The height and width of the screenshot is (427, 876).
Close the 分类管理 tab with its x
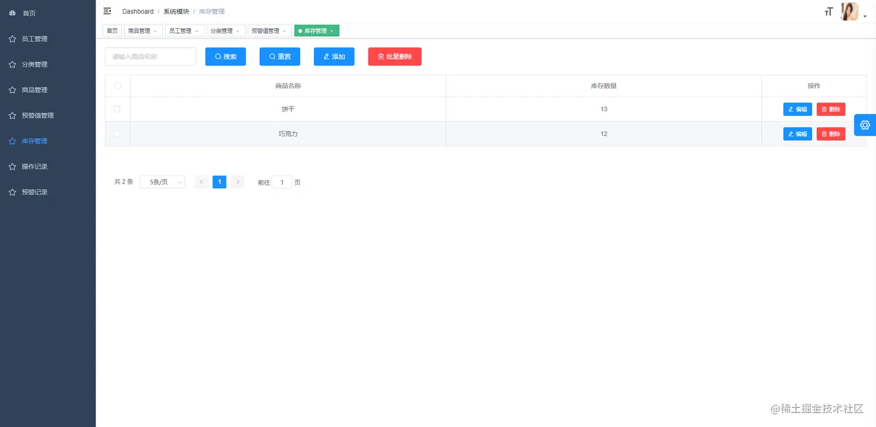(x=238, y=31)
